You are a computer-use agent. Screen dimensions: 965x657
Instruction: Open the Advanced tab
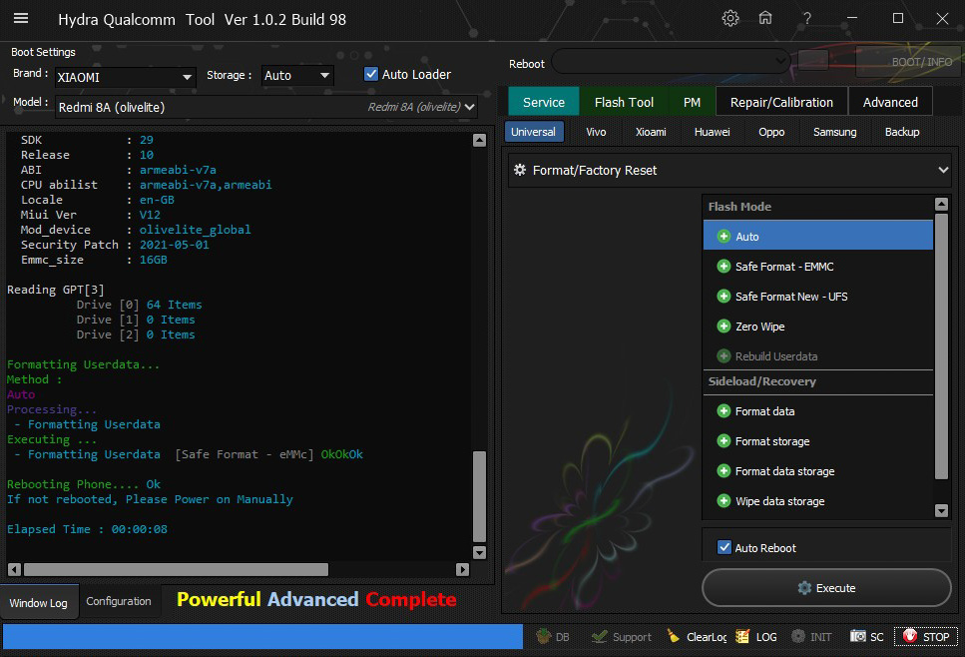pos(890,102)
